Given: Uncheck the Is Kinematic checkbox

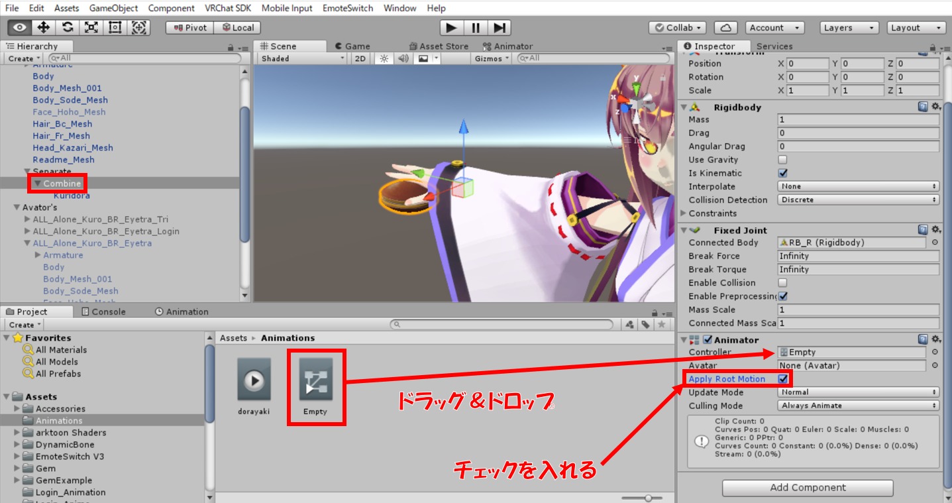Looking at the screenshot, I should [x=782, y=173].
